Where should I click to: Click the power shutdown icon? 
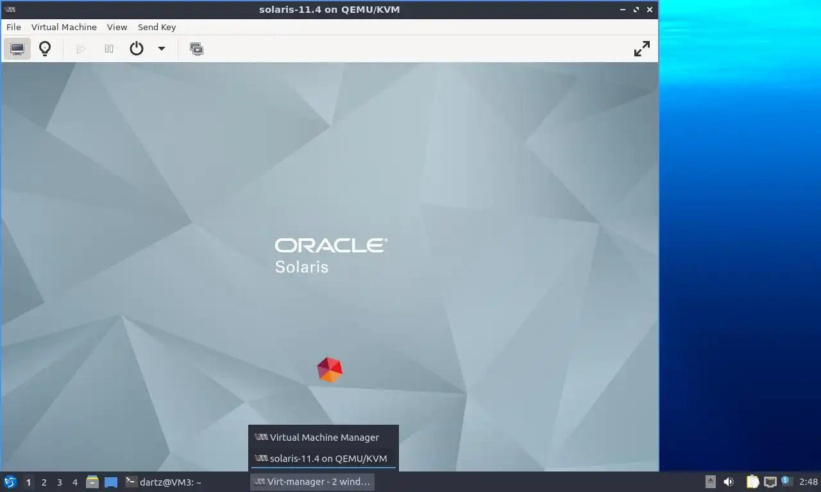[137, 49]
